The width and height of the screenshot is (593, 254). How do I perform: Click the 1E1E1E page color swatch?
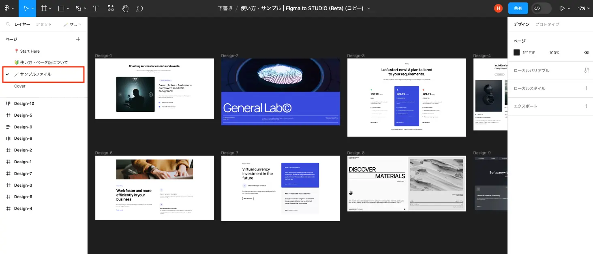tap(517, 53)
